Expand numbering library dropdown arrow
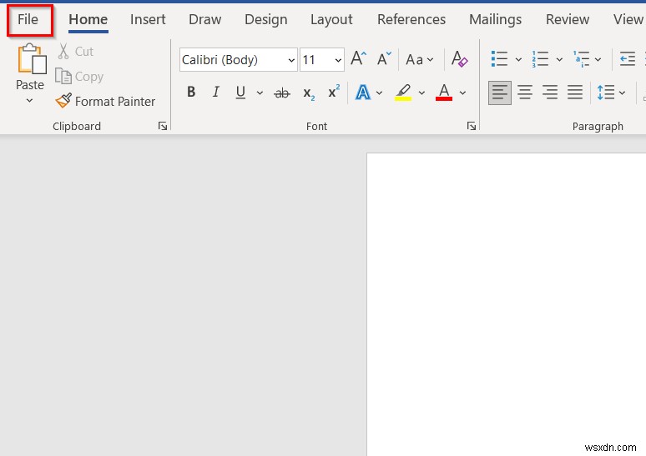 (559, 60)
